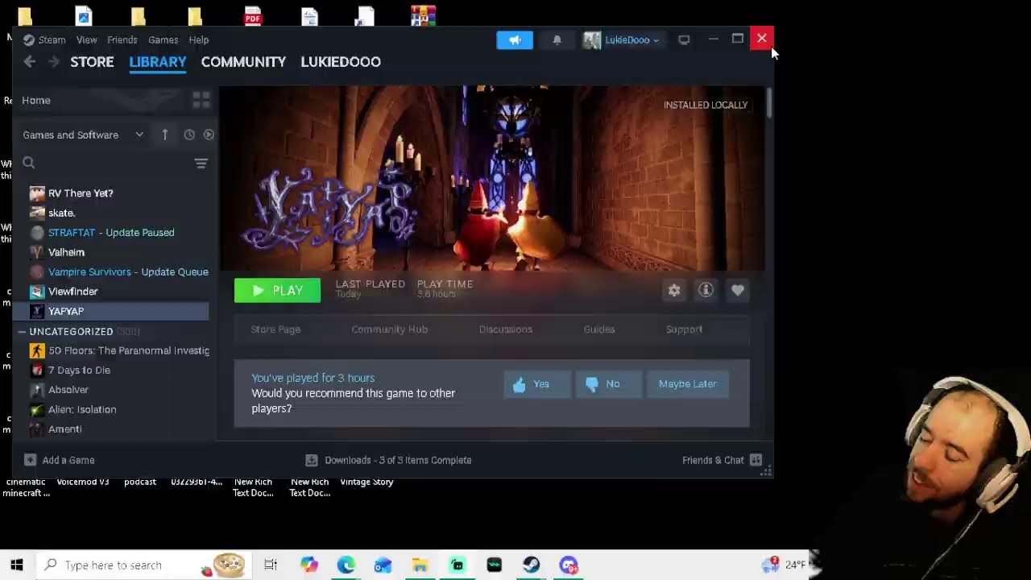Click the Windows taskbar search box
1031x580 pixels.
click(x=145, y=565)
